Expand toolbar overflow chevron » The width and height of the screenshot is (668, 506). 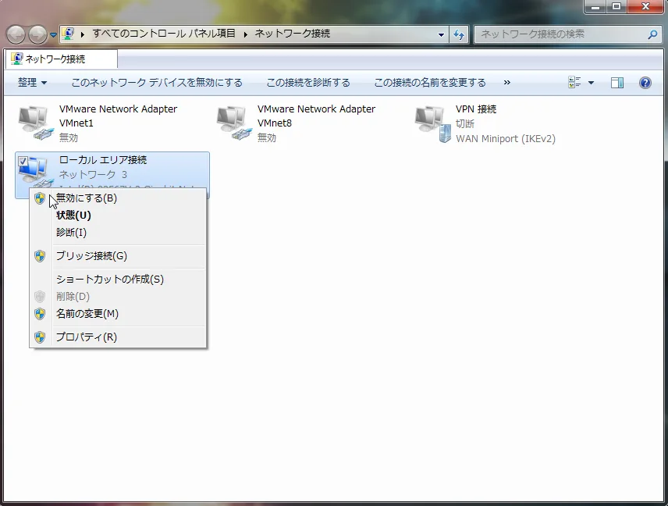(x=507, y=82)
